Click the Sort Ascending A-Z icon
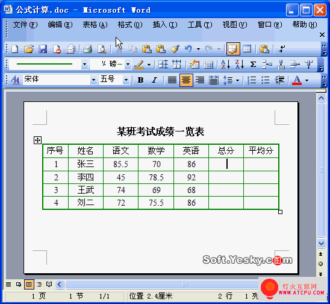 [225, 65]
